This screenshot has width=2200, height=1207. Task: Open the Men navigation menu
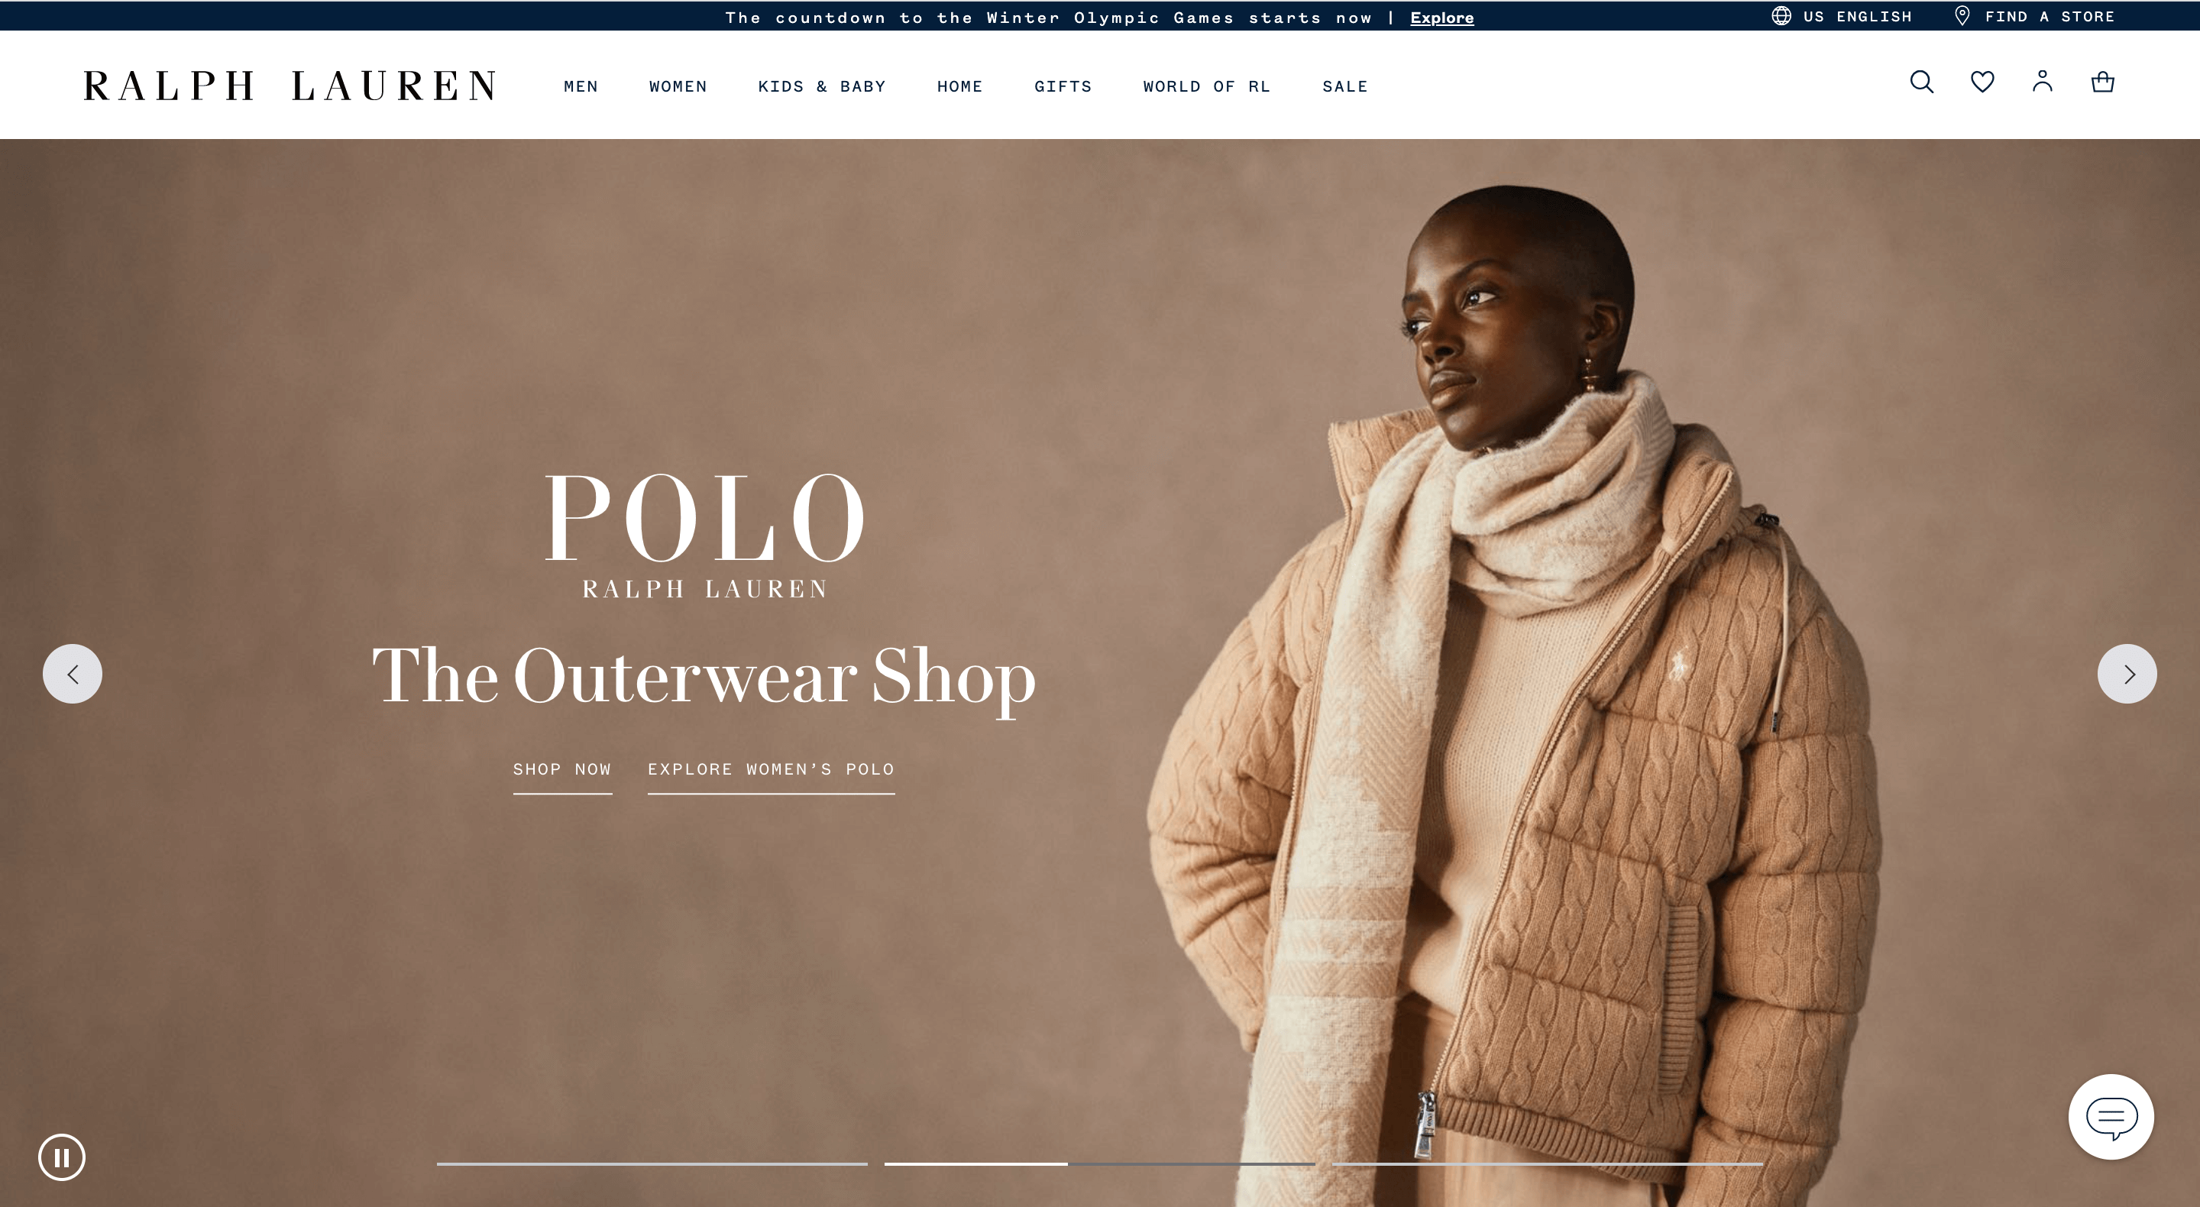(x=581, y=86)
